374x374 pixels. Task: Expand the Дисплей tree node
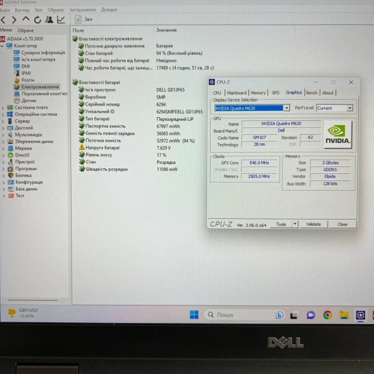coord(2,128)
